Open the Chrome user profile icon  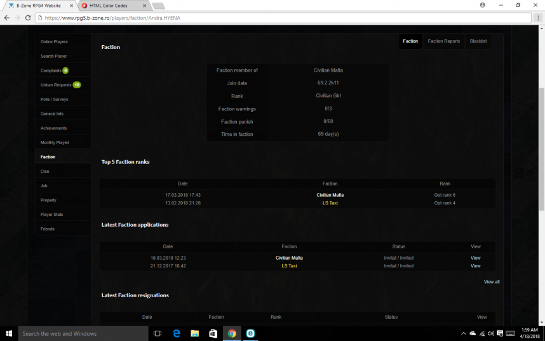click(483, 5)
